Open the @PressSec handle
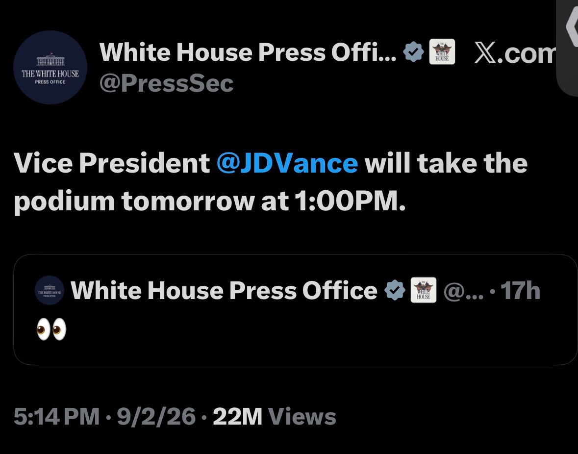 [166, 83]
